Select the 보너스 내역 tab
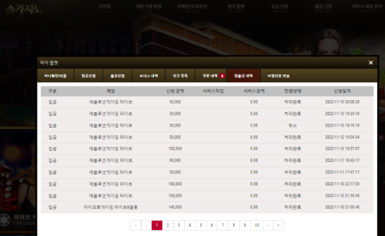This screenshot has height=236, width=385. [149, 76]
